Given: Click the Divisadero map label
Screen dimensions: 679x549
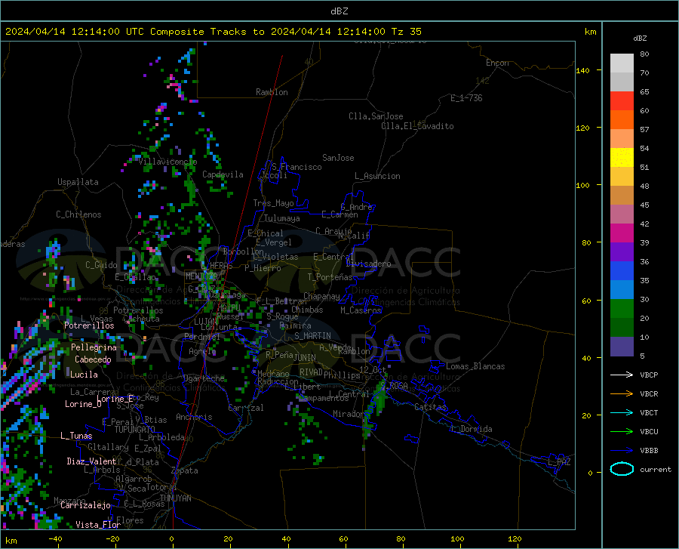Looking at the screenshot, I should [368, 264].
